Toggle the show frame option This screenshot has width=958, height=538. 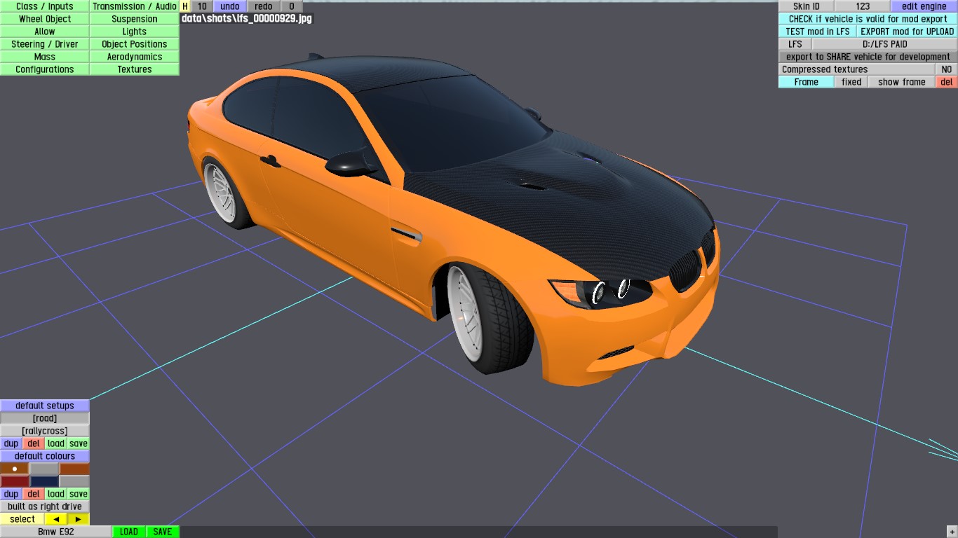[x=902, y=82]
